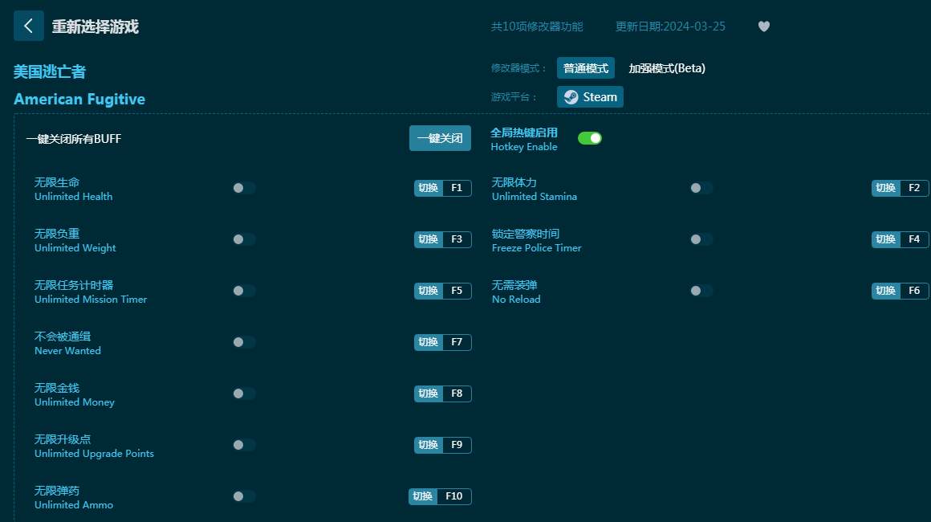The height and width of the screenshot is (522, 931).
Task: Turn on Unlimited Weight toggle
Action: [x=243, y=239]
